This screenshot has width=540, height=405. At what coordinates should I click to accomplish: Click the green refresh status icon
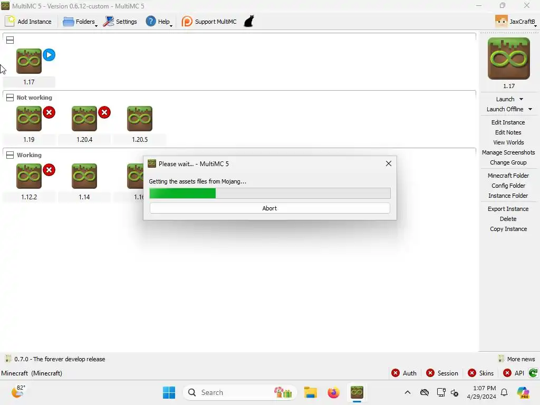pos(533,373)
